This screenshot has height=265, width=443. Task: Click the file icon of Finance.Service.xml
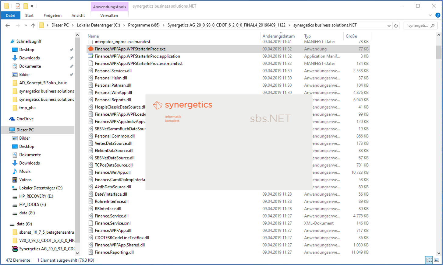(x=90, y=223)
